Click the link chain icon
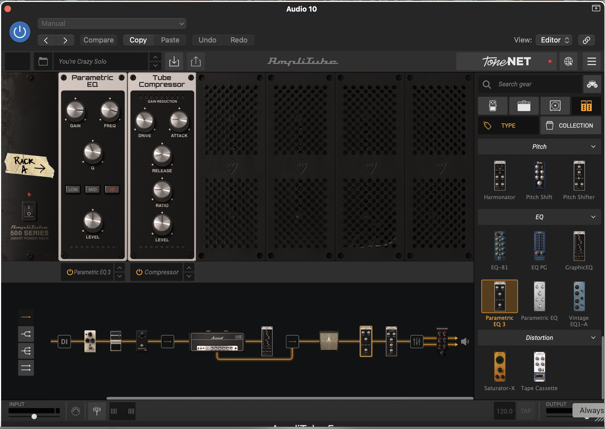Viewport: 605px width, 429px height. coord(587,40)
